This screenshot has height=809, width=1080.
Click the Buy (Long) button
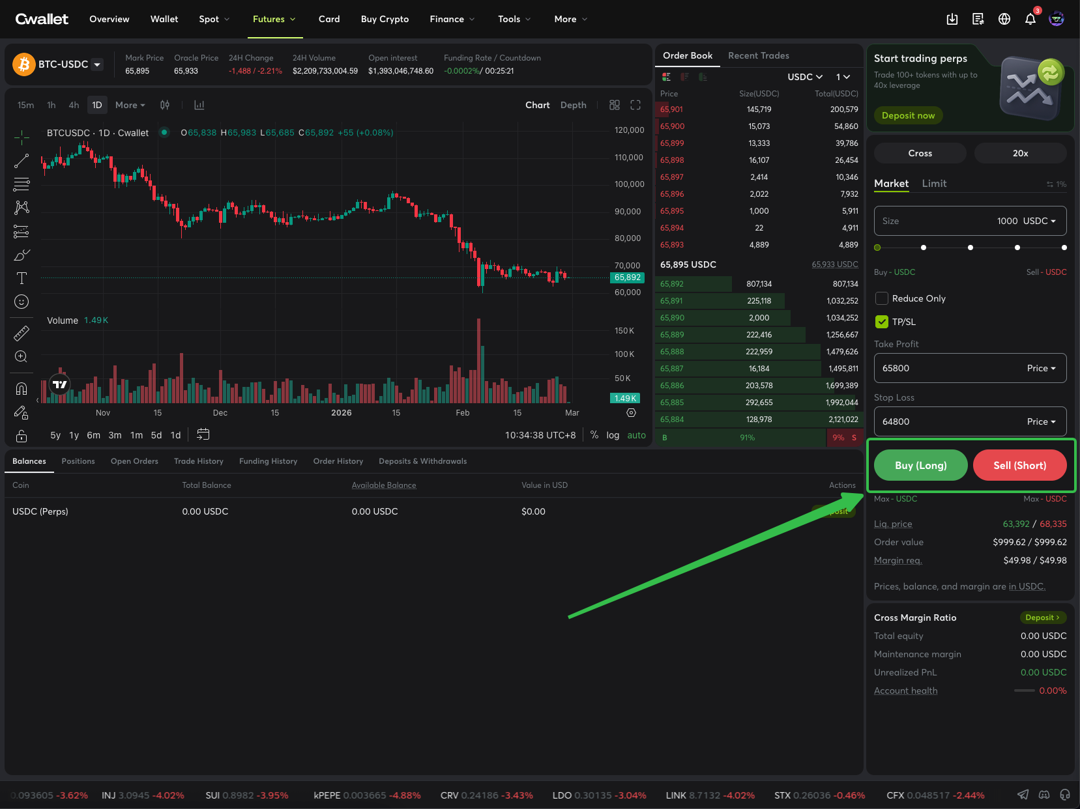pyautogui.click(x=920, y=465)
